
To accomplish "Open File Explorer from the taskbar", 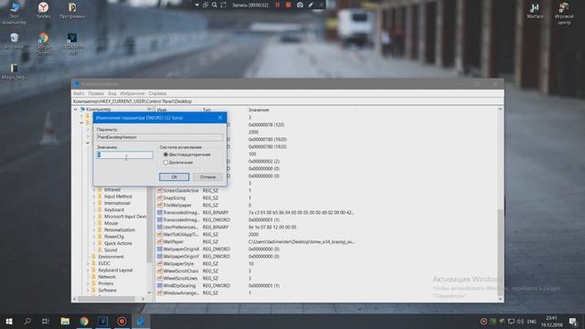I will 65,321.
